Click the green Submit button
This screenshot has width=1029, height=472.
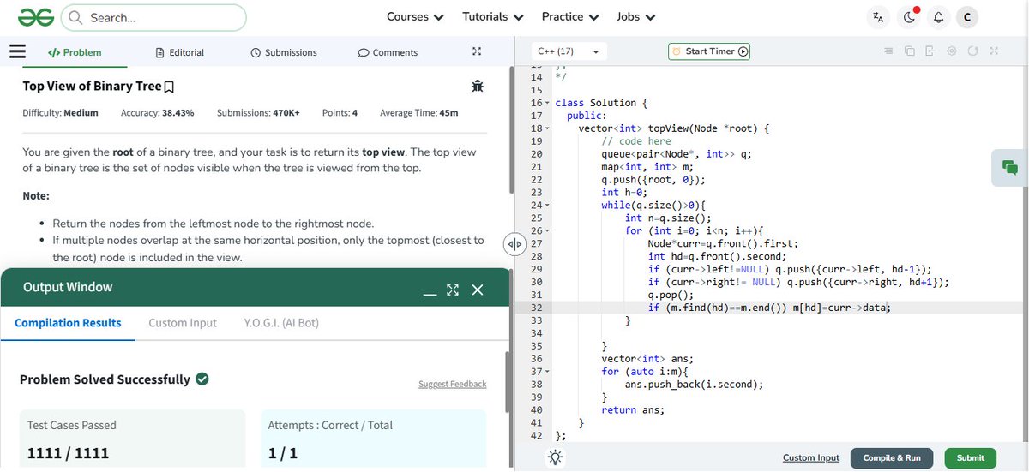tap(971, 458)
